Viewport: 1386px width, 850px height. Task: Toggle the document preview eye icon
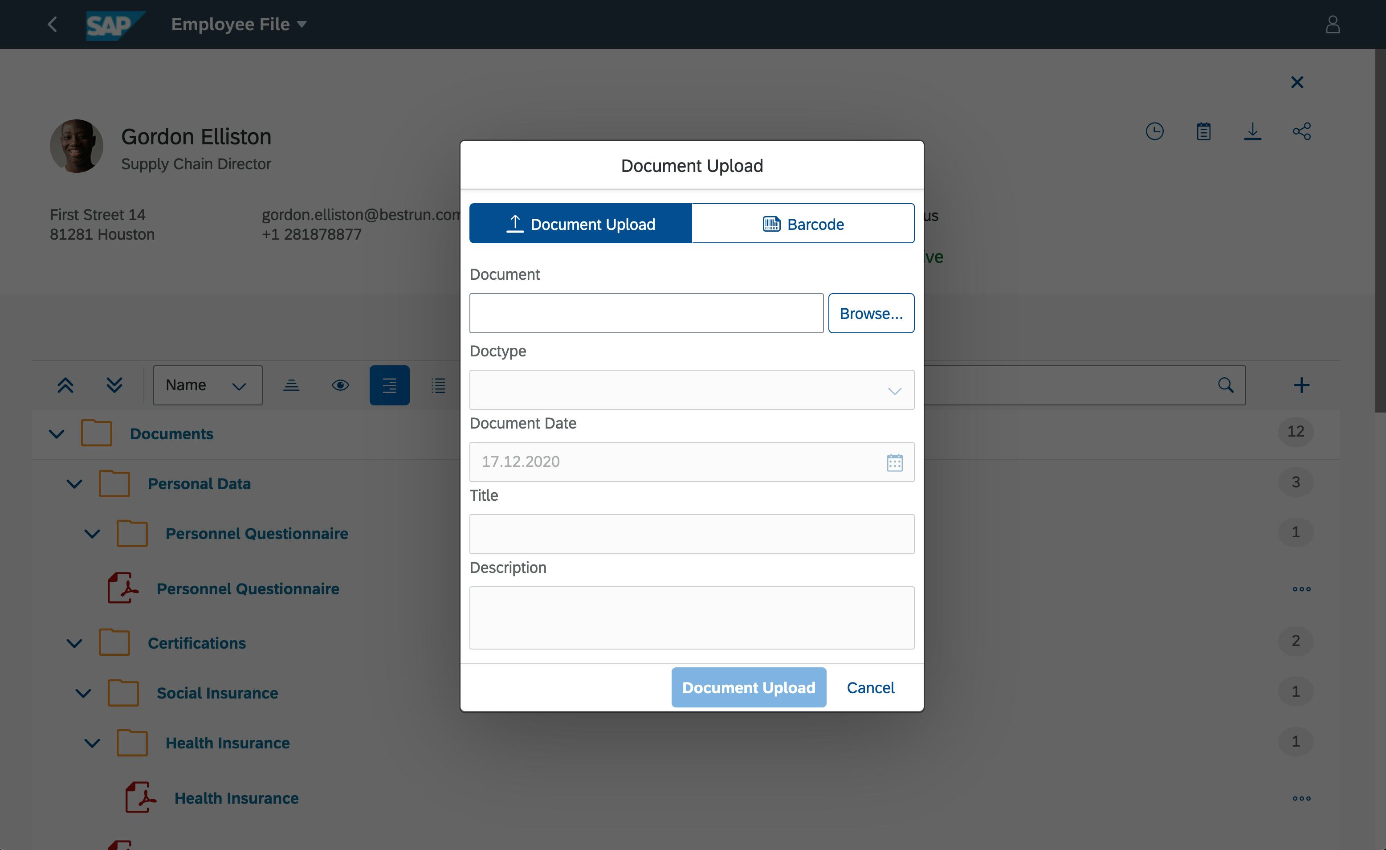click(x=340, y=385)
